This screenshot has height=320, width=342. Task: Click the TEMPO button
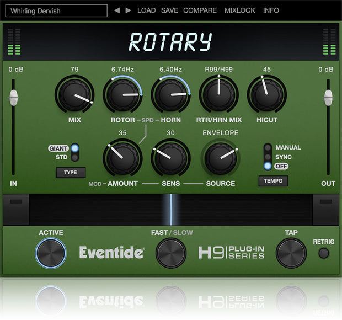[x=273, y=181]
